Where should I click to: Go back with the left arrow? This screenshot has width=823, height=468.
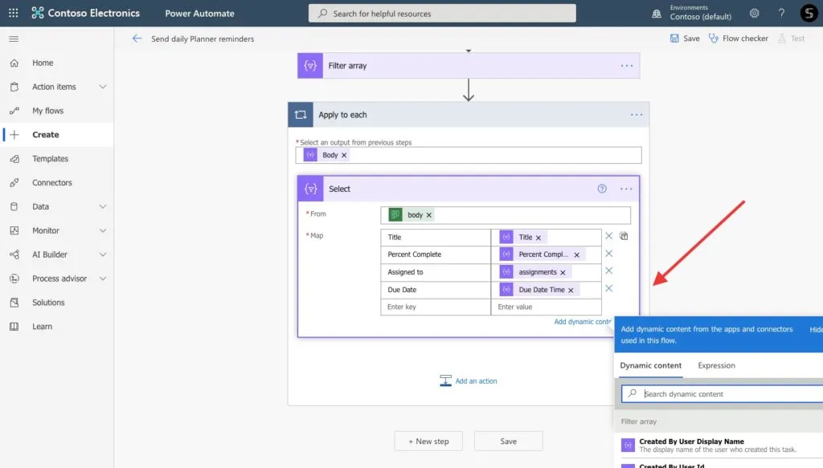click(x=137, y=39)
